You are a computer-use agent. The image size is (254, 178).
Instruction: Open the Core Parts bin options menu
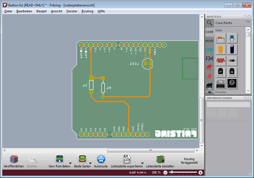click(248, 22)
